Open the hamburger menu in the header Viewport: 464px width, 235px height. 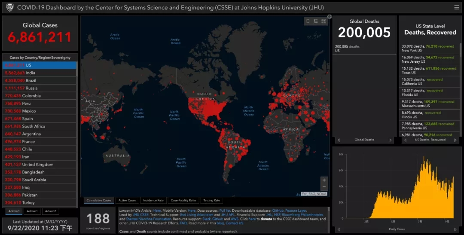456,7
